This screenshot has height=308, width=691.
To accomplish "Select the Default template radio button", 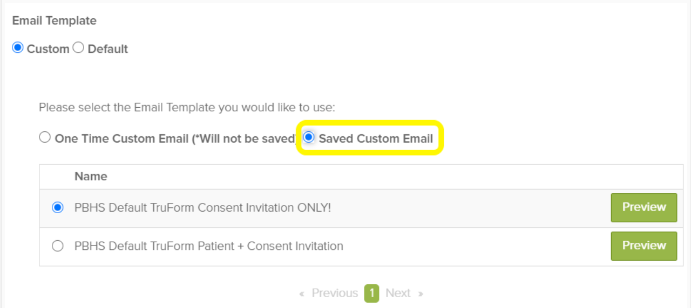I will (x=78, y=48).
